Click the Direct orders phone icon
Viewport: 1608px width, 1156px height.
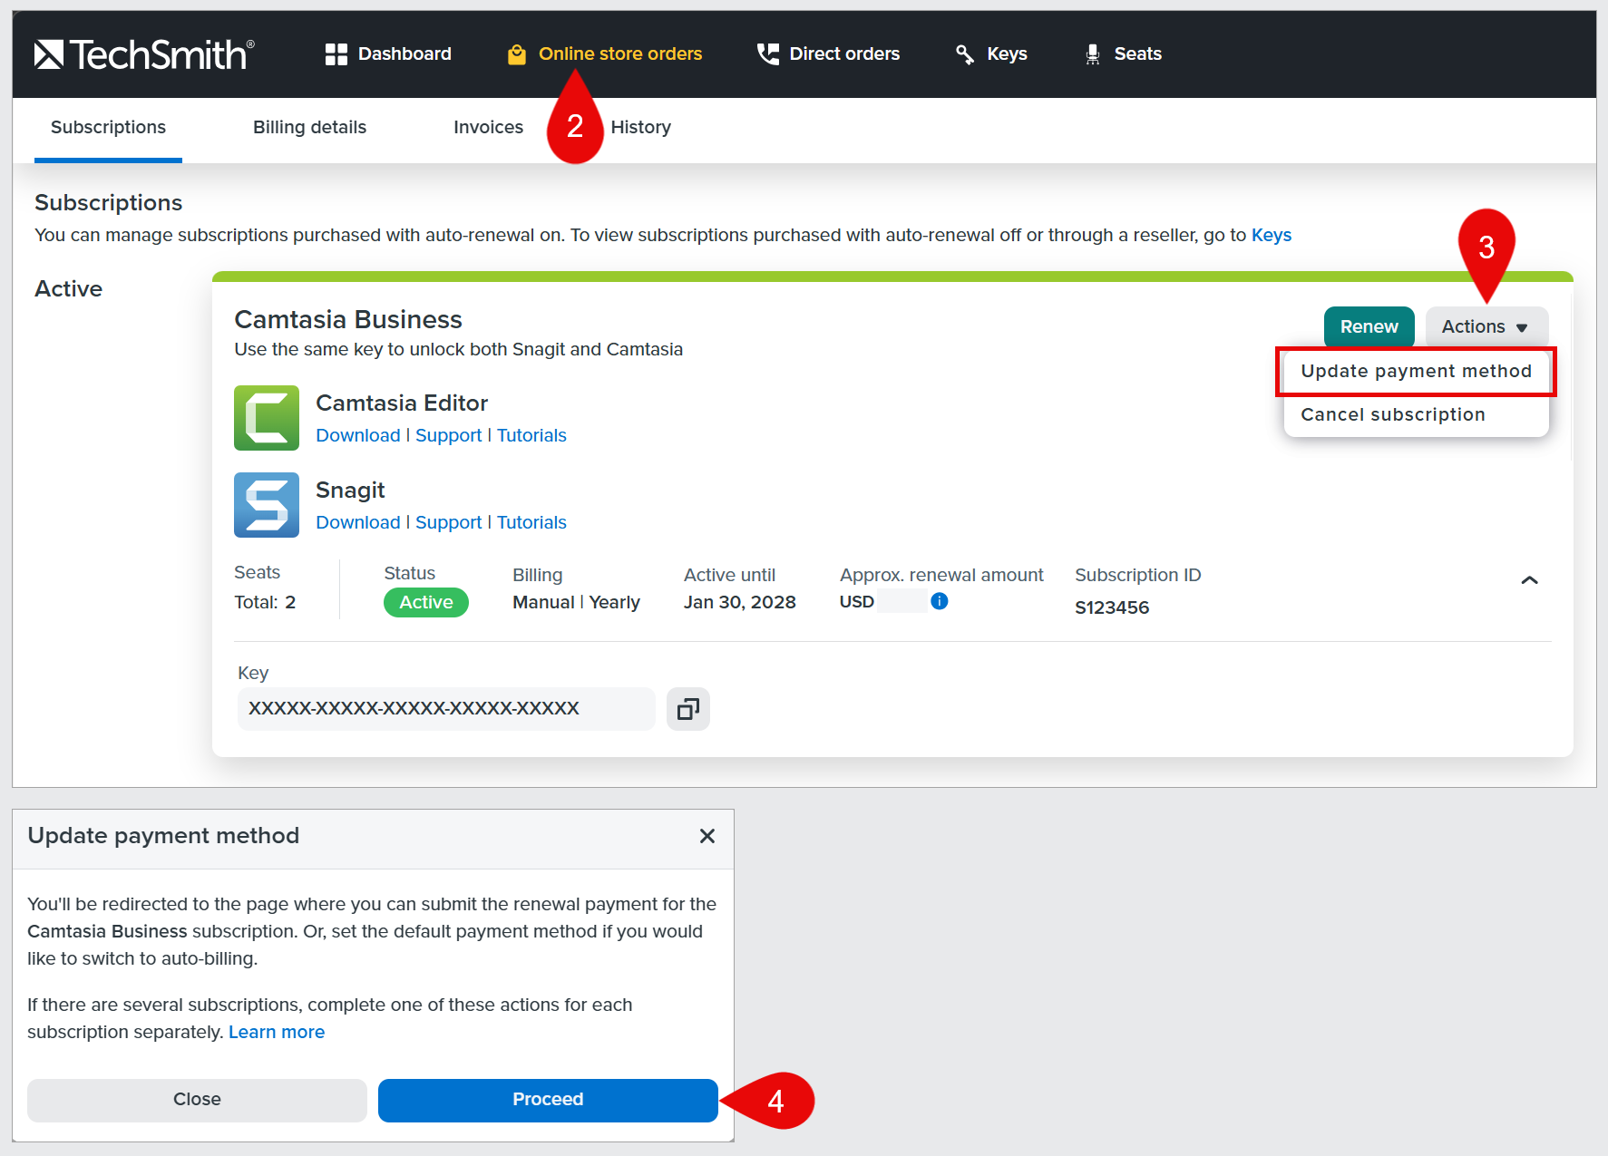[x=768, y=54]
